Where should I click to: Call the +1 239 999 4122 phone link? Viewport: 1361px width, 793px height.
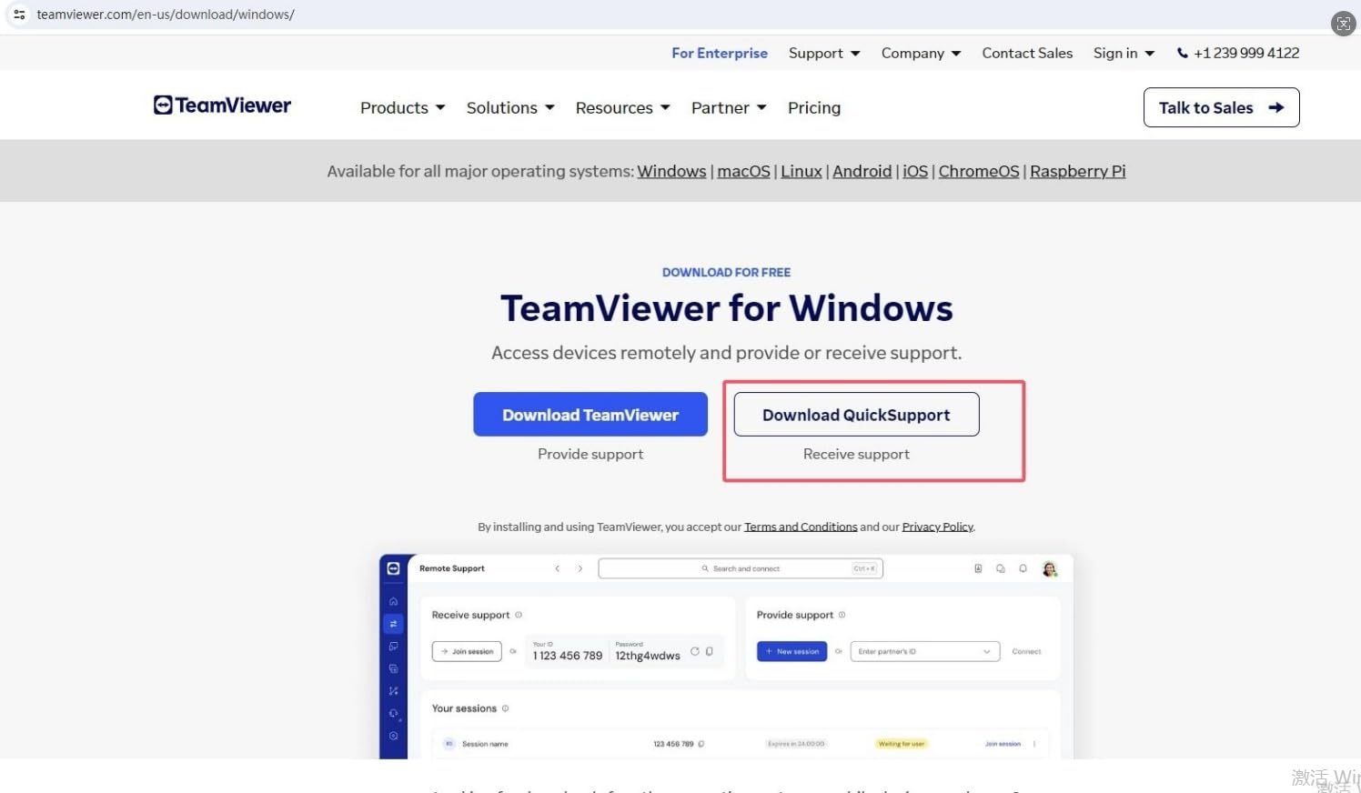(1238, 53)
